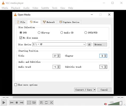Decrease the Chapter number stepper
Screen dimensions: 126x106
[105, 57]
